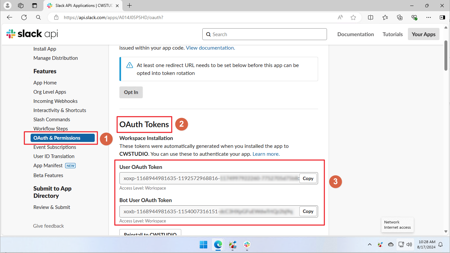Open Org Level Apps page
450x253 pixels.
(x=50, y=92)
